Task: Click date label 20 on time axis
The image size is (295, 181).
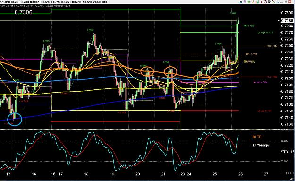Action: [x=137, y=174]
